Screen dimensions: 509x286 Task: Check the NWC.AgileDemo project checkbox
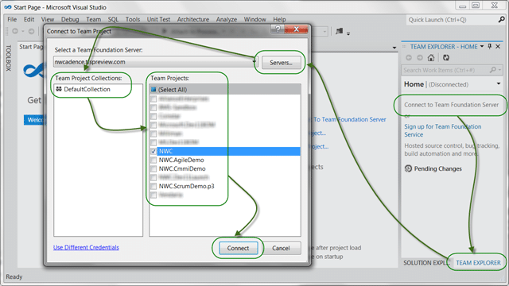(x=153, y=160)
